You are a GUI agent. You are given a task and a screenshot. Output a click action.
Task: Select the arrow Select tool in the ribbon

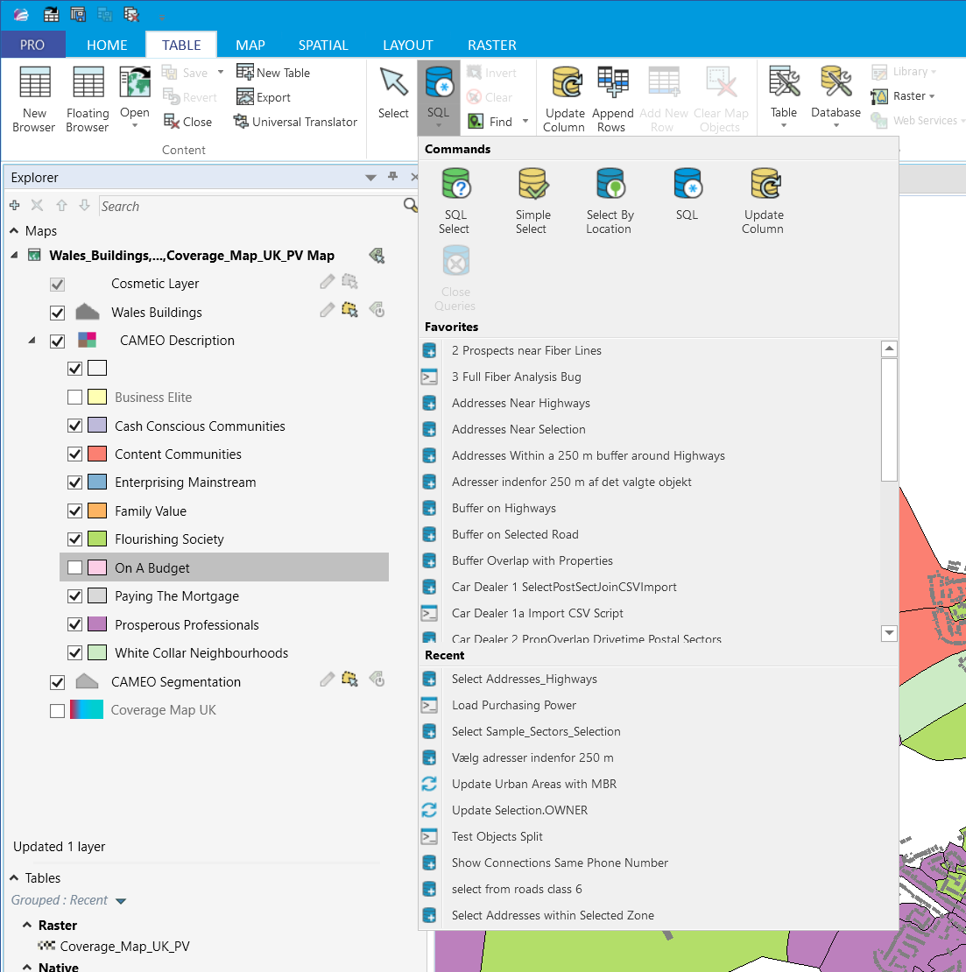(x=392, y=96)
